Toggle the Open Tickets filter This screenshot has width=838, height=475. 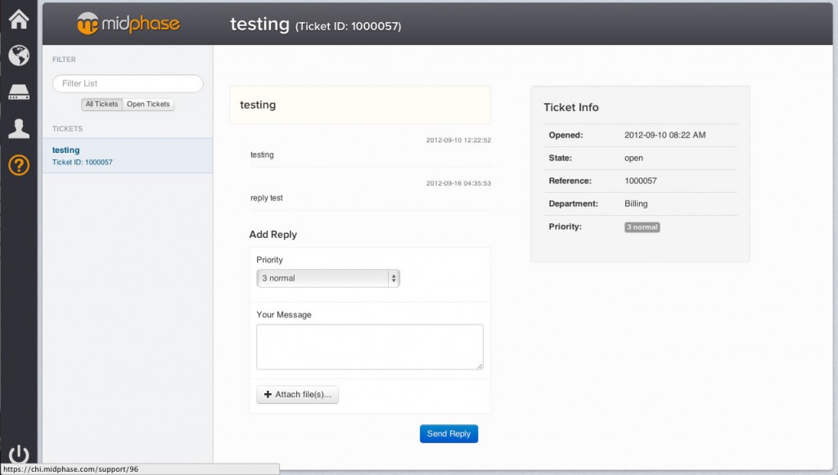point(148,105)
